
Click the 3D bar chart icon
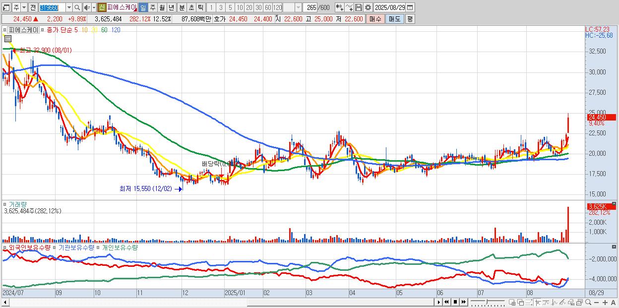coord(571,303)
